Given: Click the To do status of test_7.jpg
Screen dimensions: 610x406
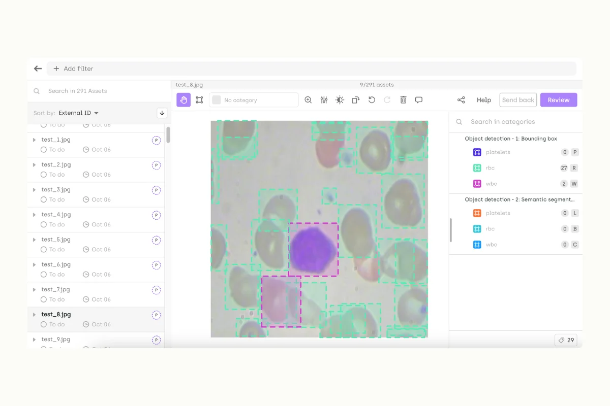Looking at the screenshot, I should click(x=53, y=299).
